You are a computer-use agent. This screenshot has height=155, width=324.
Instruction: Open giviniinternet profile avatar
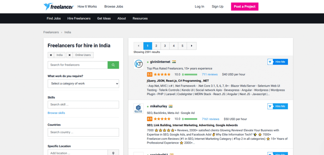[x=139, y=64]
